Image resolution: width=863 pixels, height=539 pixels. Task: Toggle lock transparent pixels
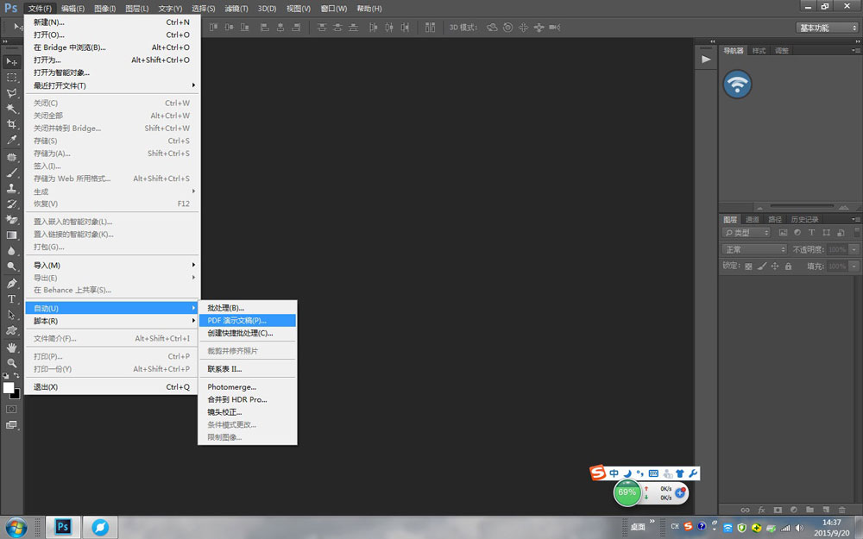click(748, 266)
